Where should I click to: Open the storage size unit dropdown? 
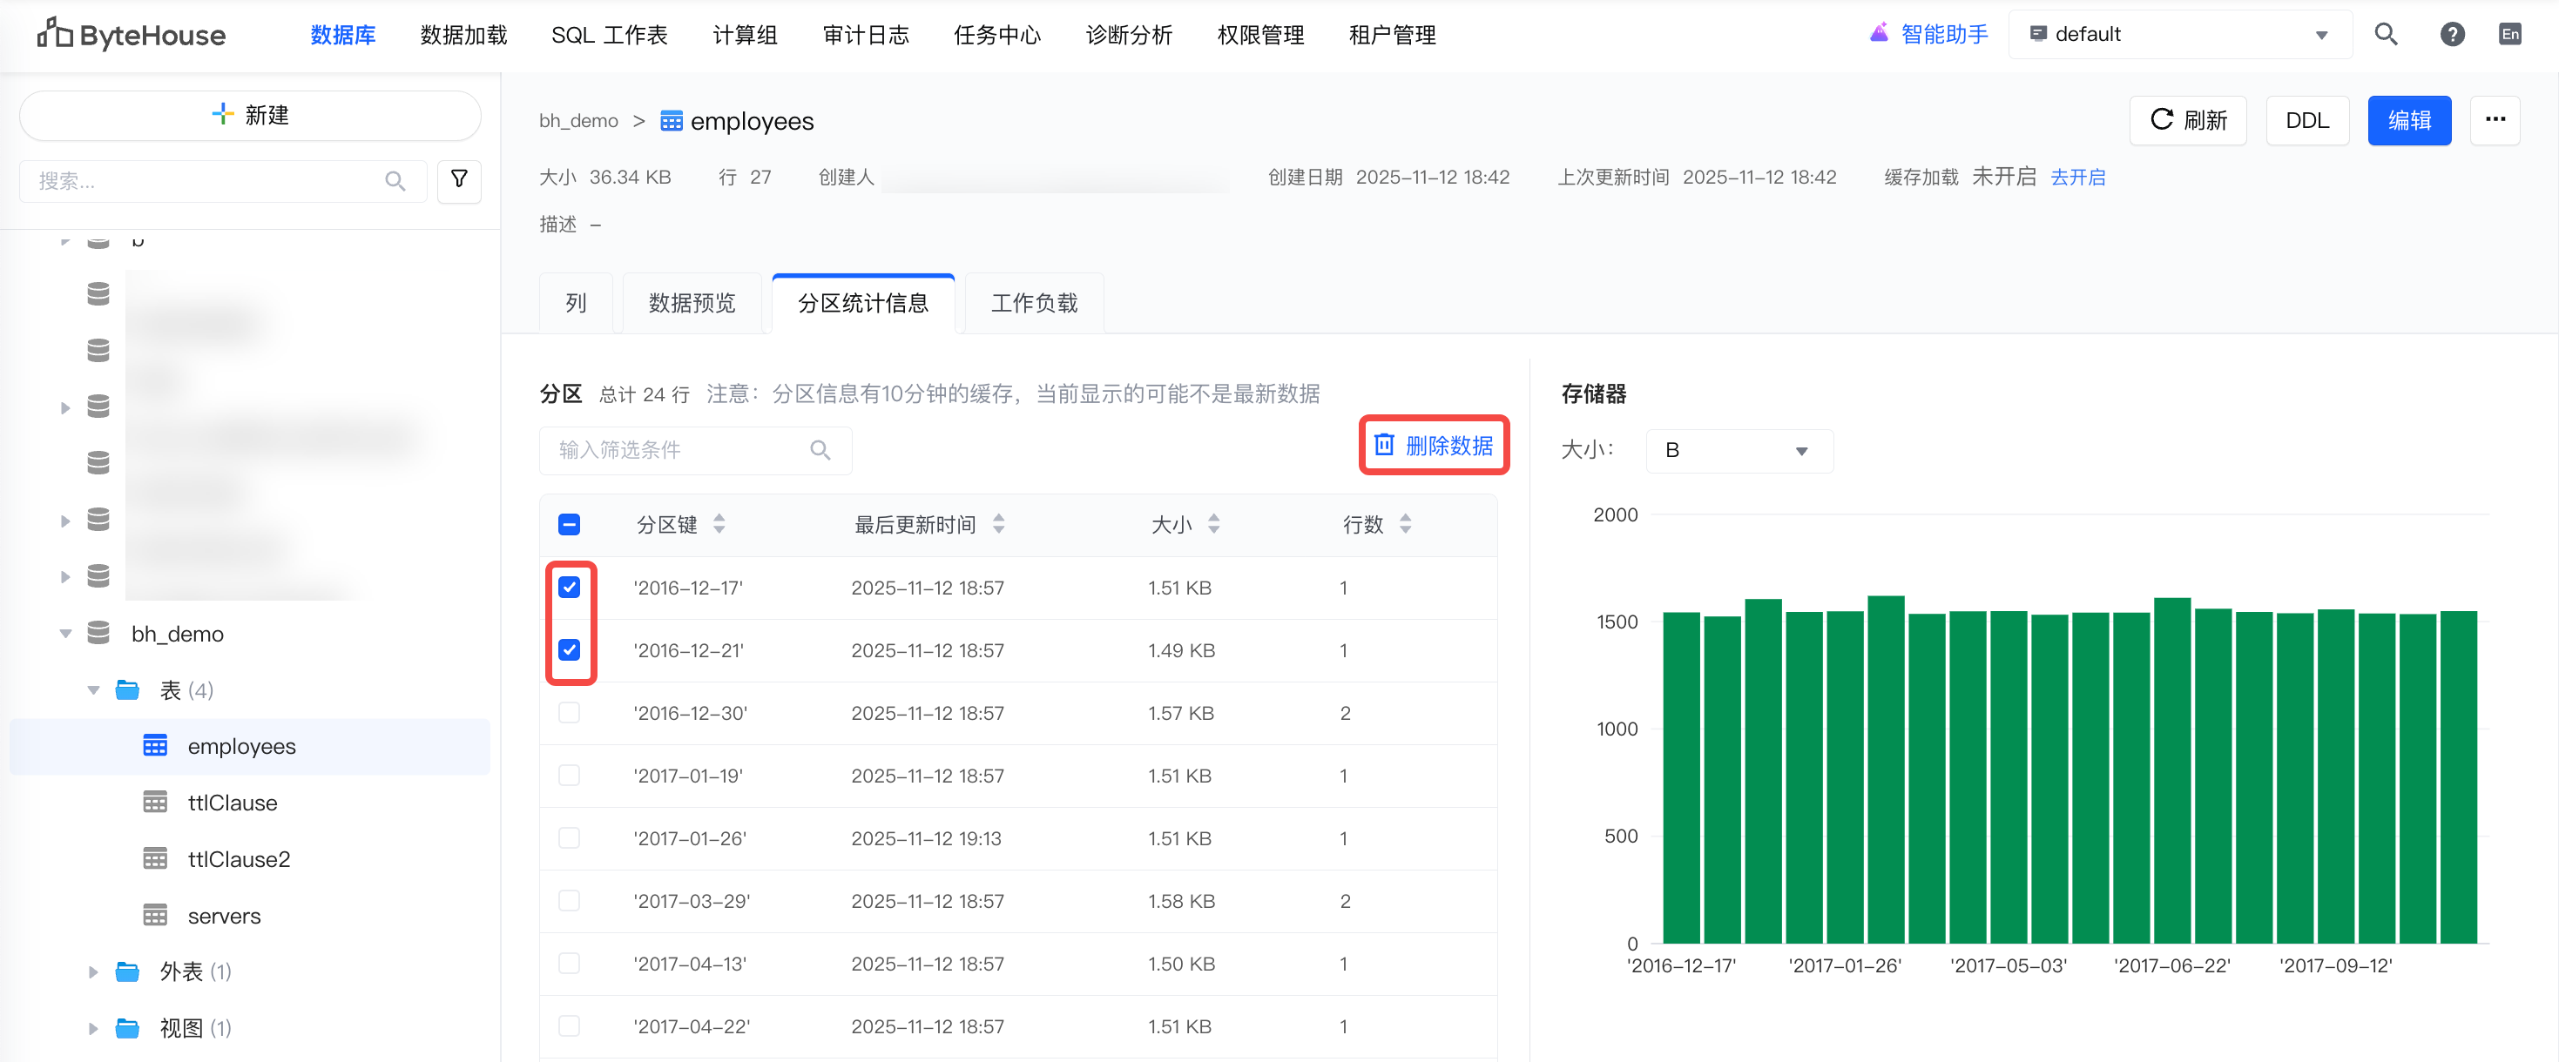point(1739,451)
